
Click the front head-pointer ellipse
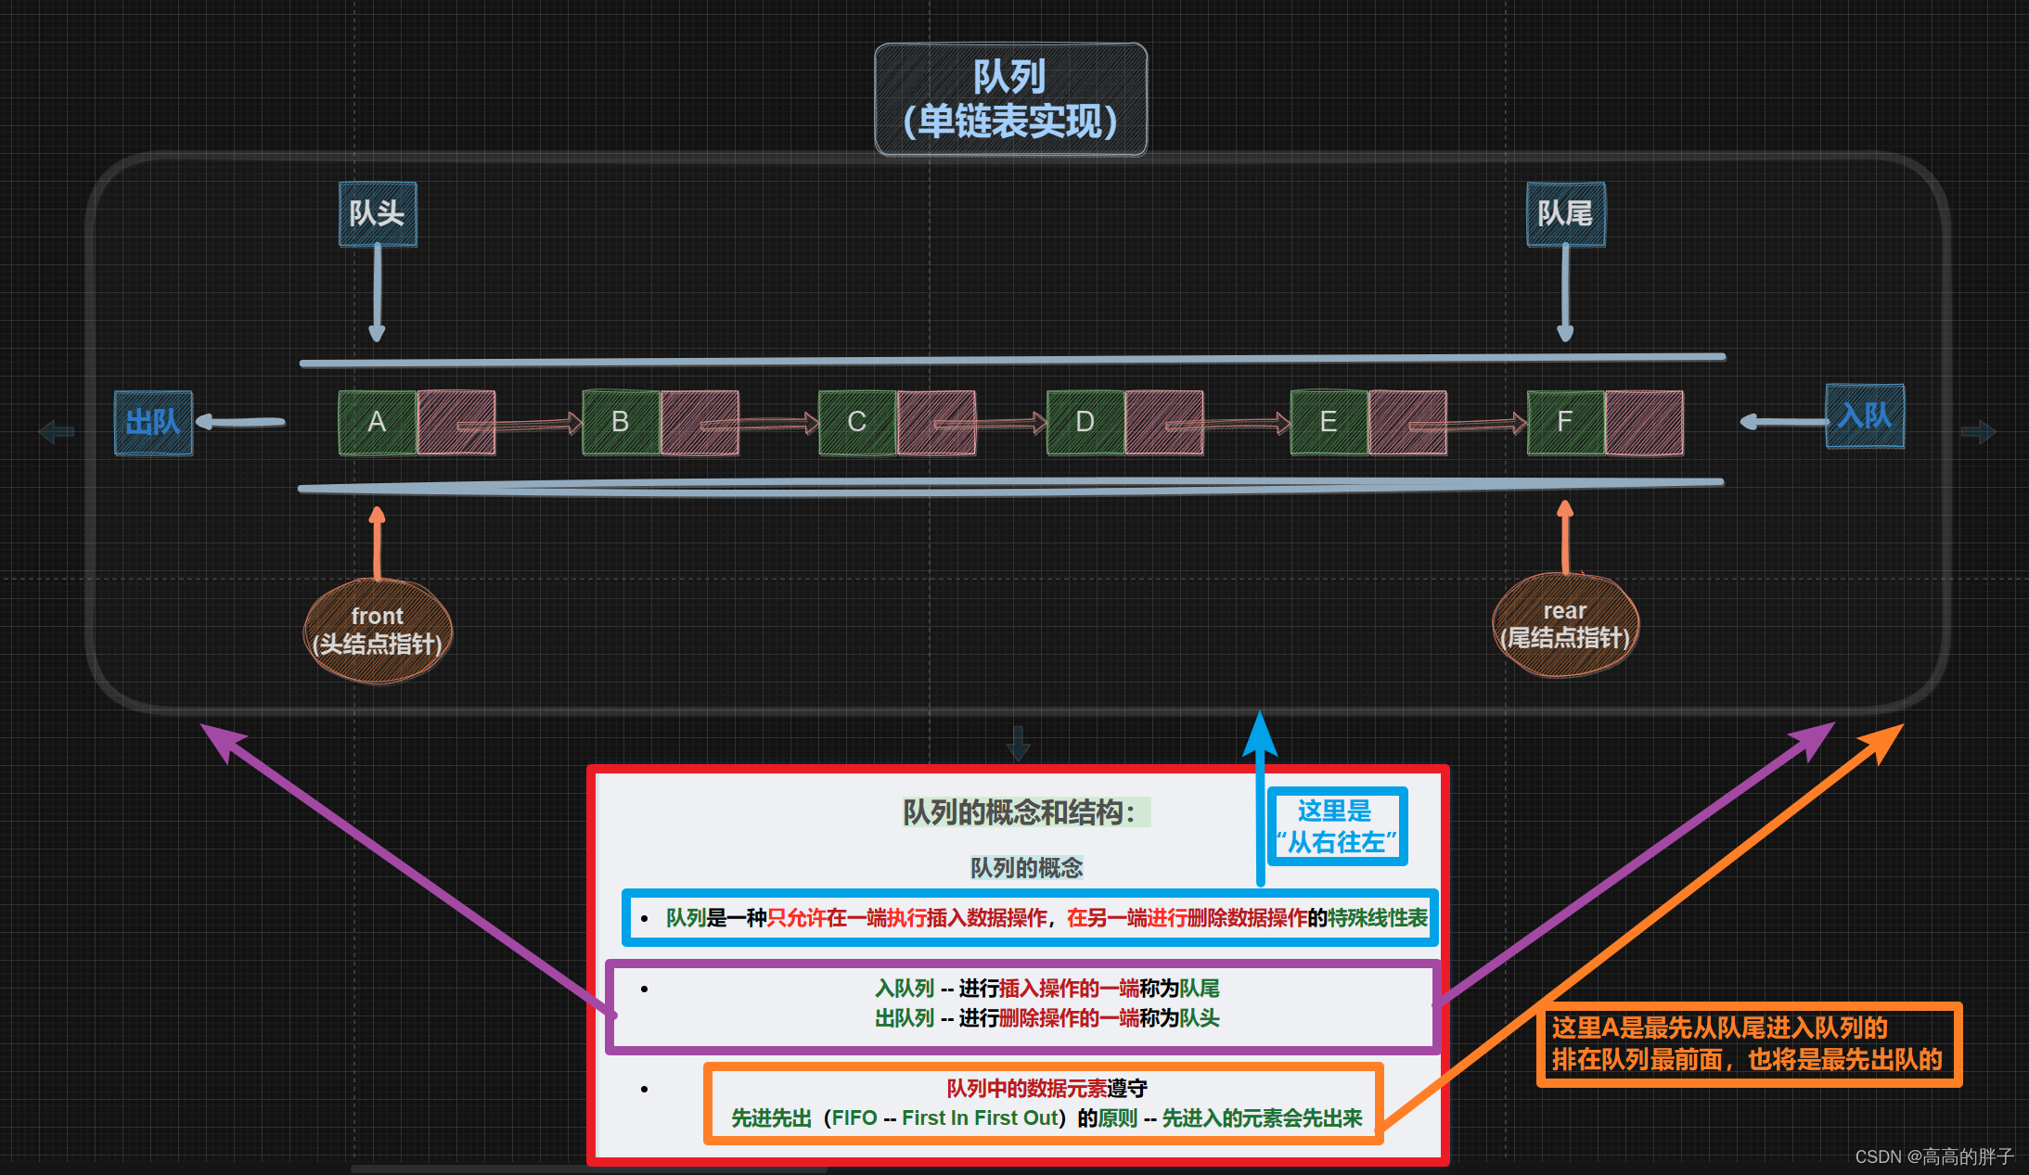pos(378,631)
